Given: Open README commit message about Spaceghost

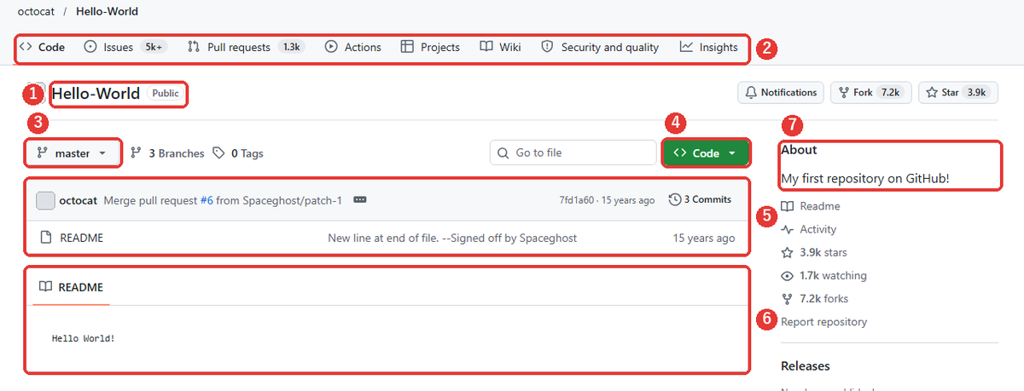Looking at the screenshot, I should (x=452, y=239).
